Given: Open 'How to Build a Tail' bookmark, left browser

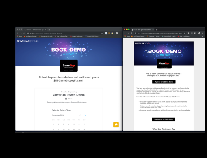Looking at the screenshot, I should click(x=61, y=36).
